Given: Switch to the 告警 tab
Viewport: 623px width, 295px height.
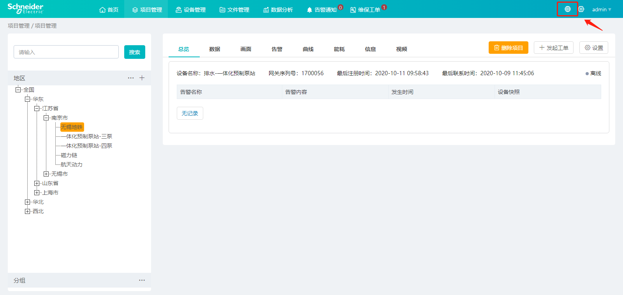Looking at the screenshot, I should click(277, 49).
